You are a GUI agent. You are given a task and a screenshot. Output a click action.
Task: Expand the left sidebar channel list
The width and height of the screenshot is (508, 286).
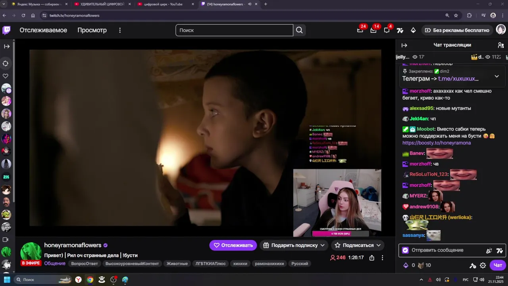[7, 46]
